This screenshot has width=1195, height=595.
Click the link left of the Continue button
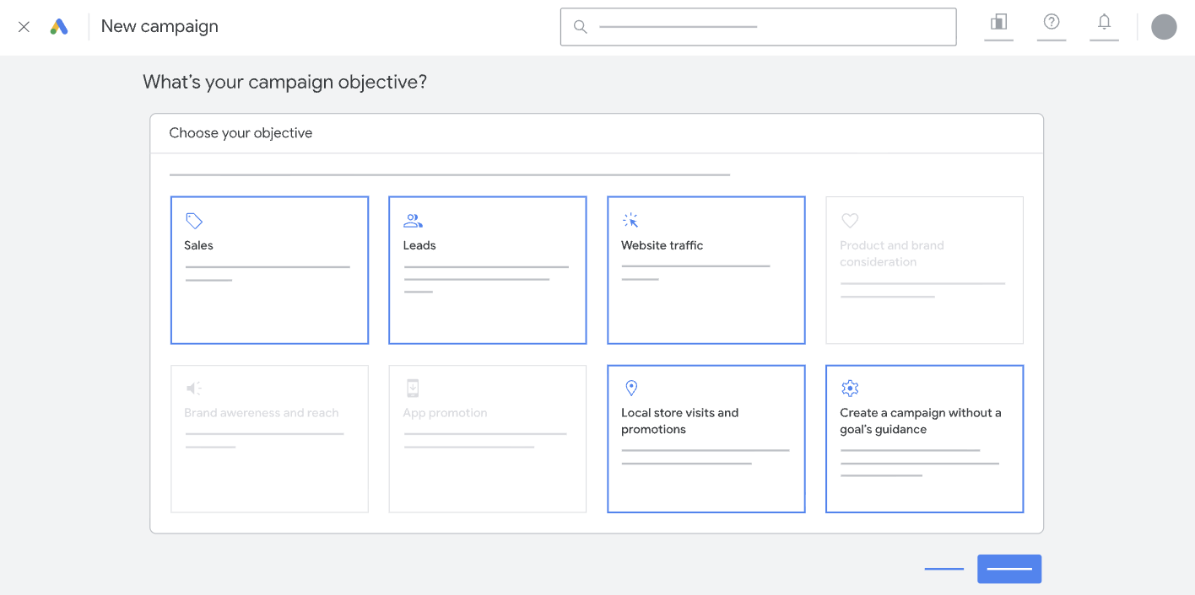[944, 569]
